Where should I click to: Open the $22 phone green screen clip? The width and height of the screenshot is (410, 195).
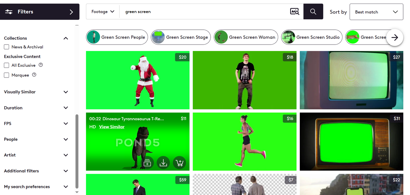point(352,184)
